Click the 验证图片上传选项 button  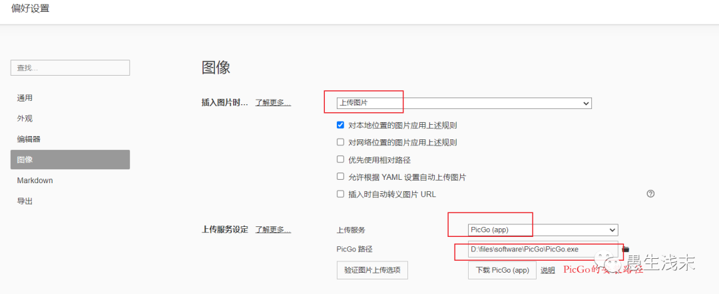point(372,269)
